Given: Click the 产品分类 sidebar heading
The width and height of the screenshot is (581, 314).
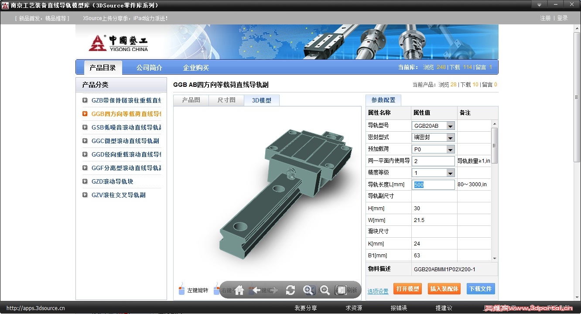Looking at the screenshot, I should pyautogui.click(x=95, y=85).
